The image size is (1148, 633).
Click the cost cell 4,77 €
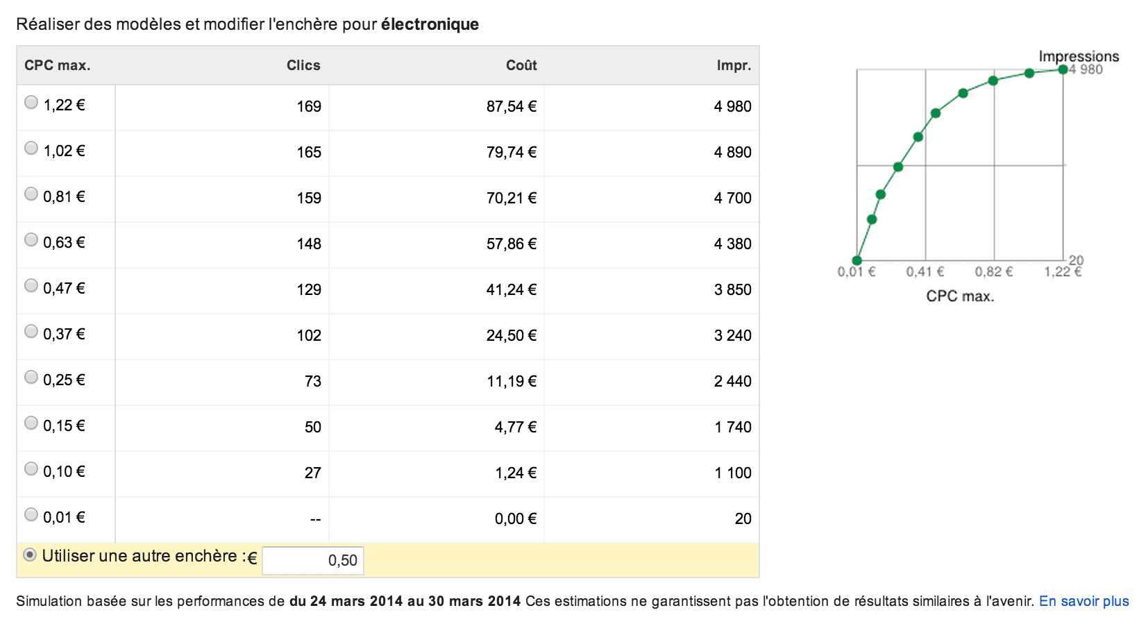[516, 428]
